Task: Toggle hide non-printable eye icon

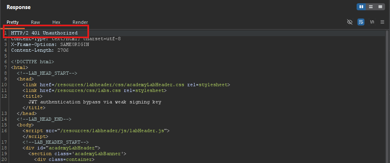Action: (x=350, y=22)
